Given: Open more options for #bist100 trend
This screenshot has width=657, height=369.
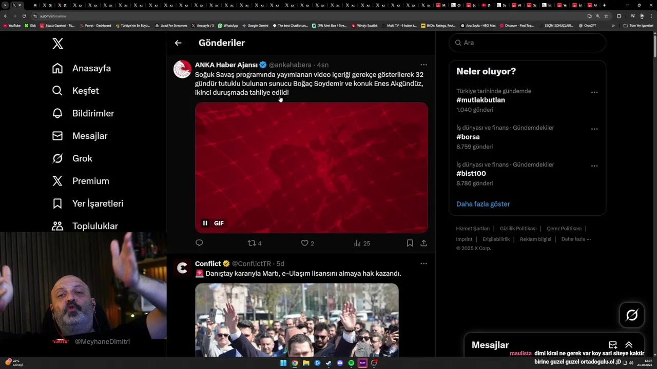Looking at the screenshot, I should 594,166.
